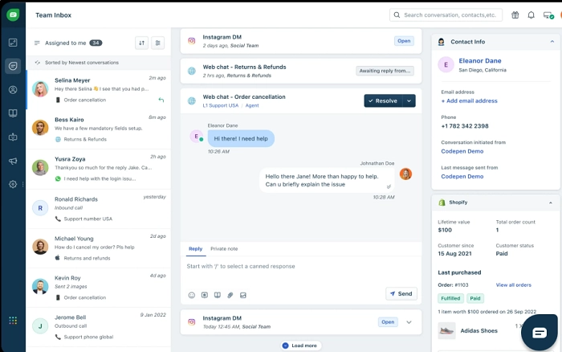Open the conversation filter icon

(158, 43)
